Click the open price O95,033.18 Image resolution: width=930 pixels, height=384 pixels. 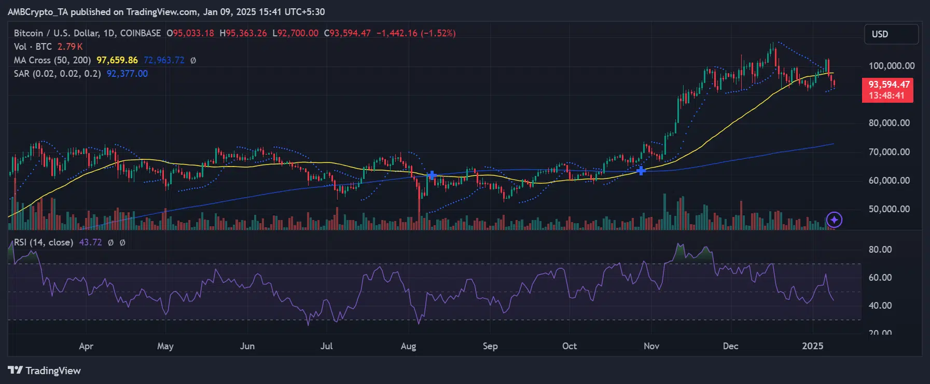(x=190, y=33)
